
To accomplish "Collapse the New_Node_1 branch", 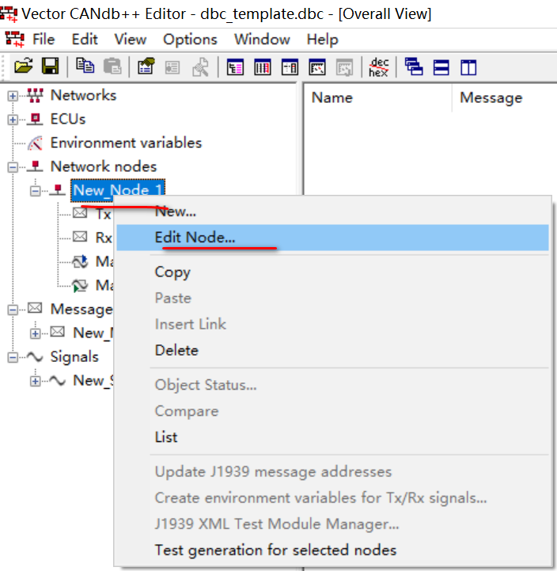I will (36, 191).
